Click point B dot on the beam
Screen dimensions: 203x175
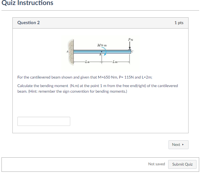click(x=102, y=52)
